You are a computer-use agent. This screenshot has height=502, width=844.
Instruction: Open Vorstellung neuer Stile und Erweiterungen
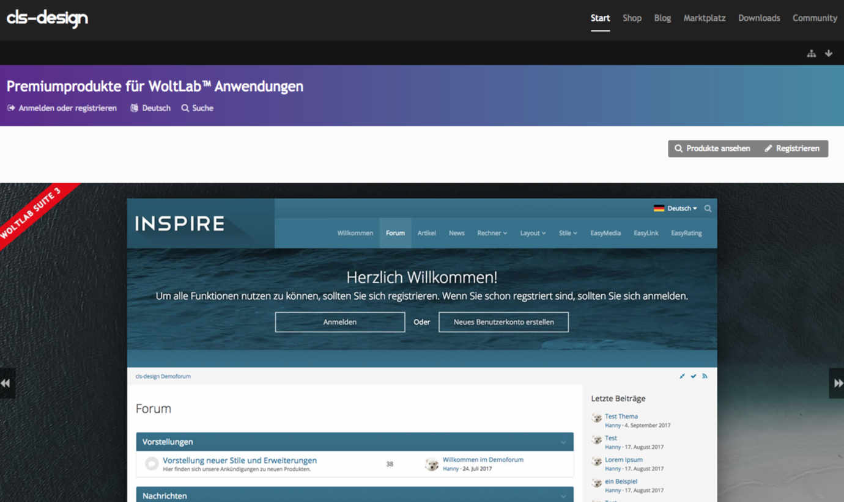tap(240, 460)
